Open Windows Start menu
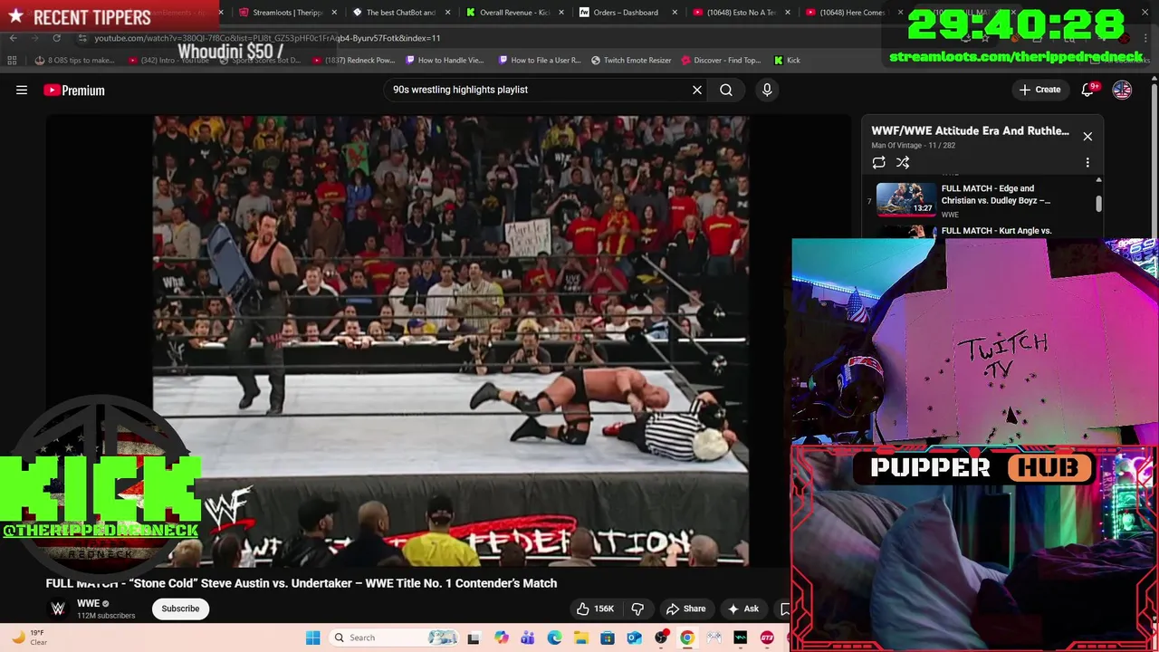Screen dimensions: 1159x652 pos(312,638)
